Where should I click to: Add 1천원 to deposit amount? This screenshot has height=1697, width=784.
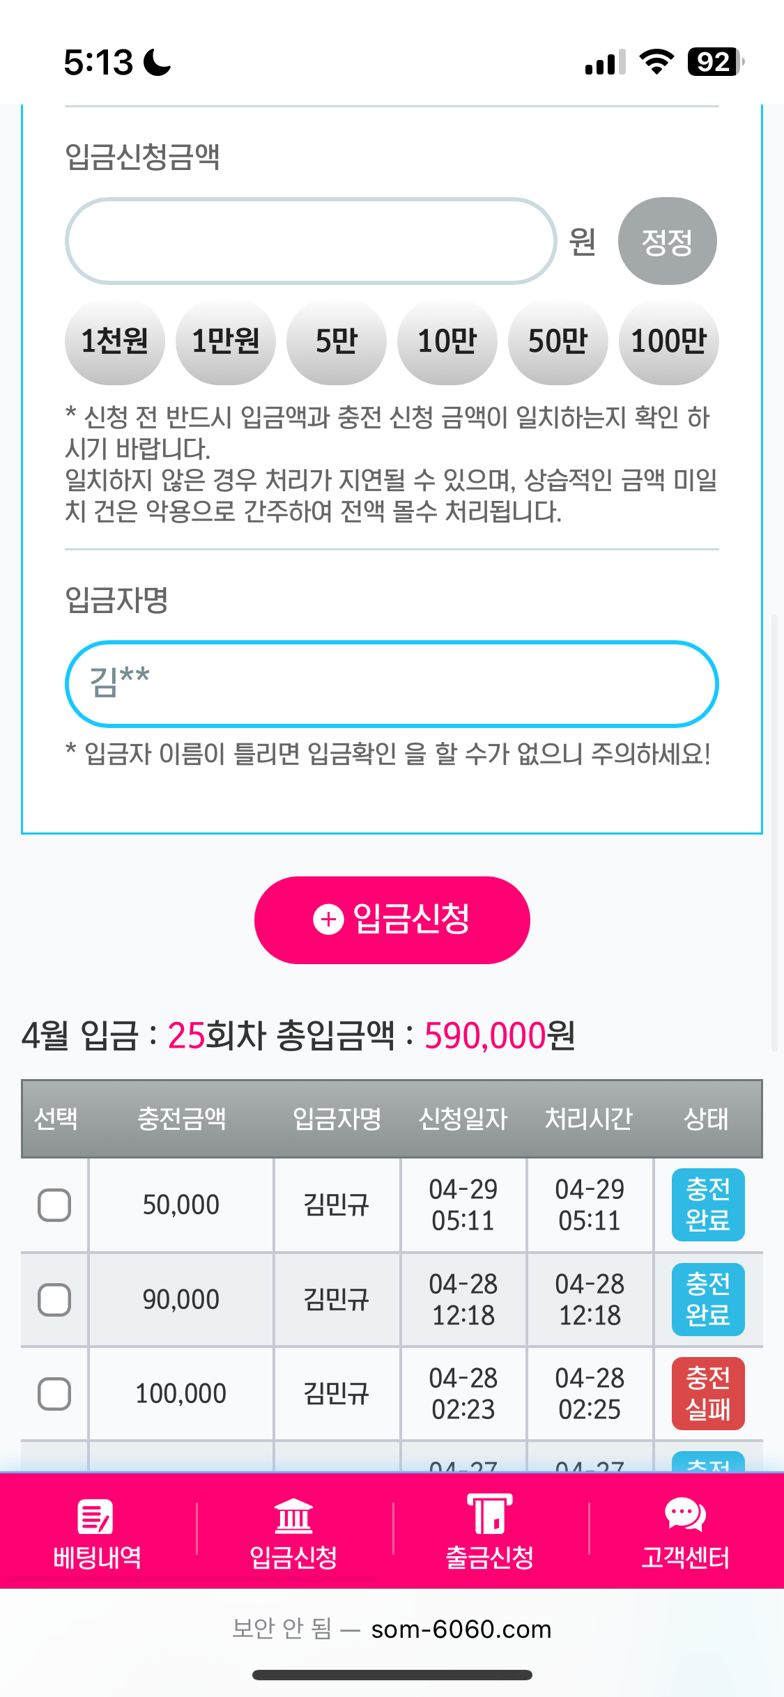pos(115,341)
